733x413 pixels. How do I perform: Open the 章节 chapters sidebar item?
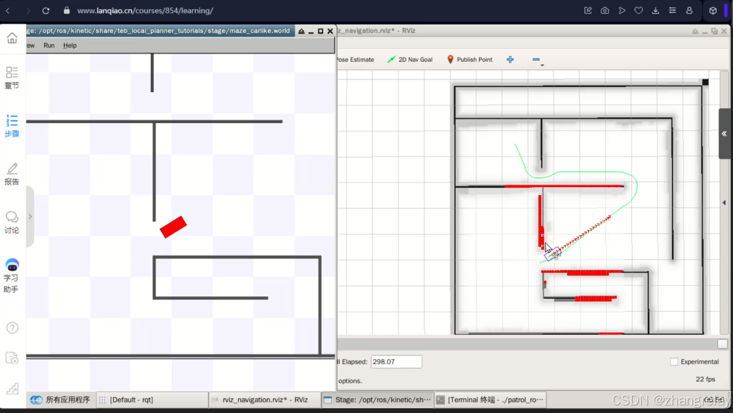tap(11, 78)
